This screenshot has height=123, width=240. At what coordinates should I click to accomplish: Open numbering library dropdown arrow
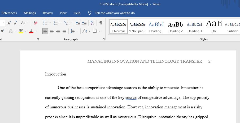click(60, 23)
